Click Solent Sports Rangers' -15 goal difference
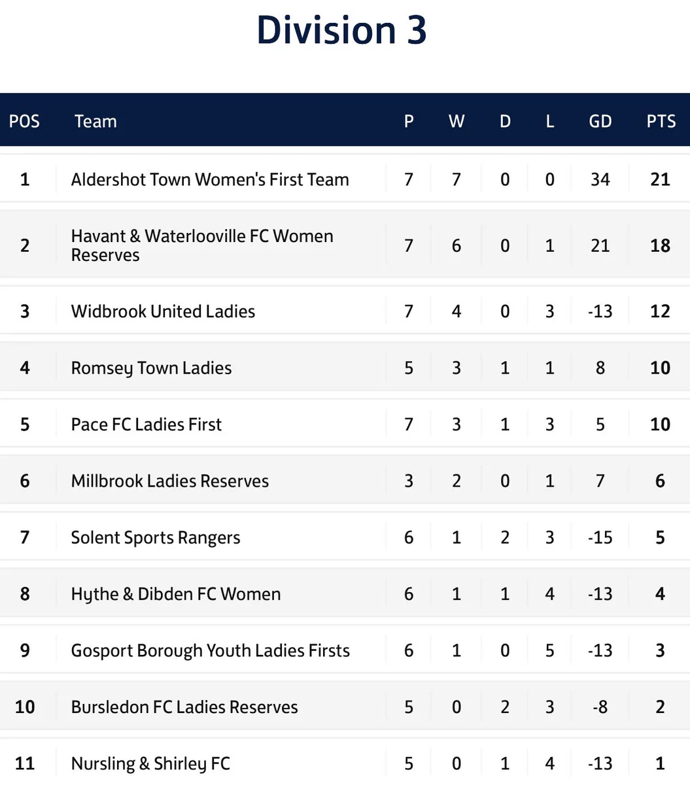Screen dimensions: 690x785 (600, 538)
